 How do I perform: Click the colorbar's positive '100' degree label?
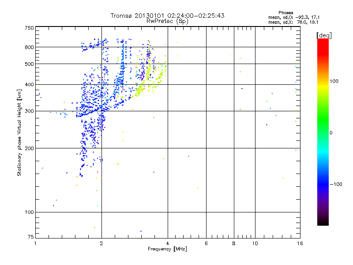tap(334, 81)
